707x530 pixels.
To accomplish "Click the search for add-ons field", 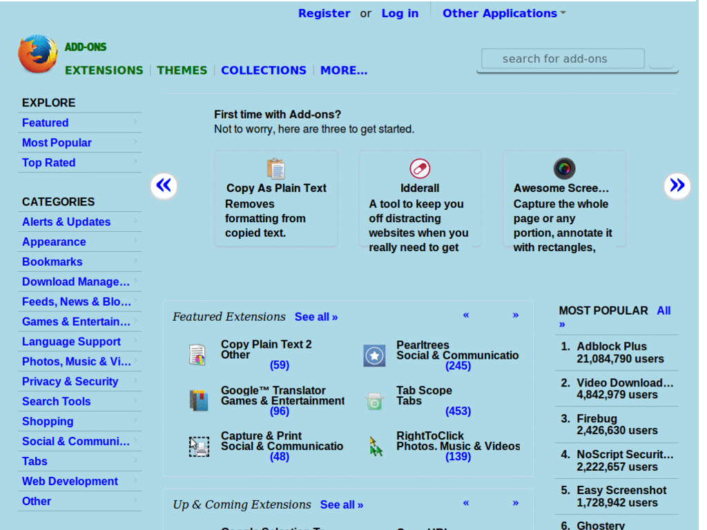I will point(561,59).
